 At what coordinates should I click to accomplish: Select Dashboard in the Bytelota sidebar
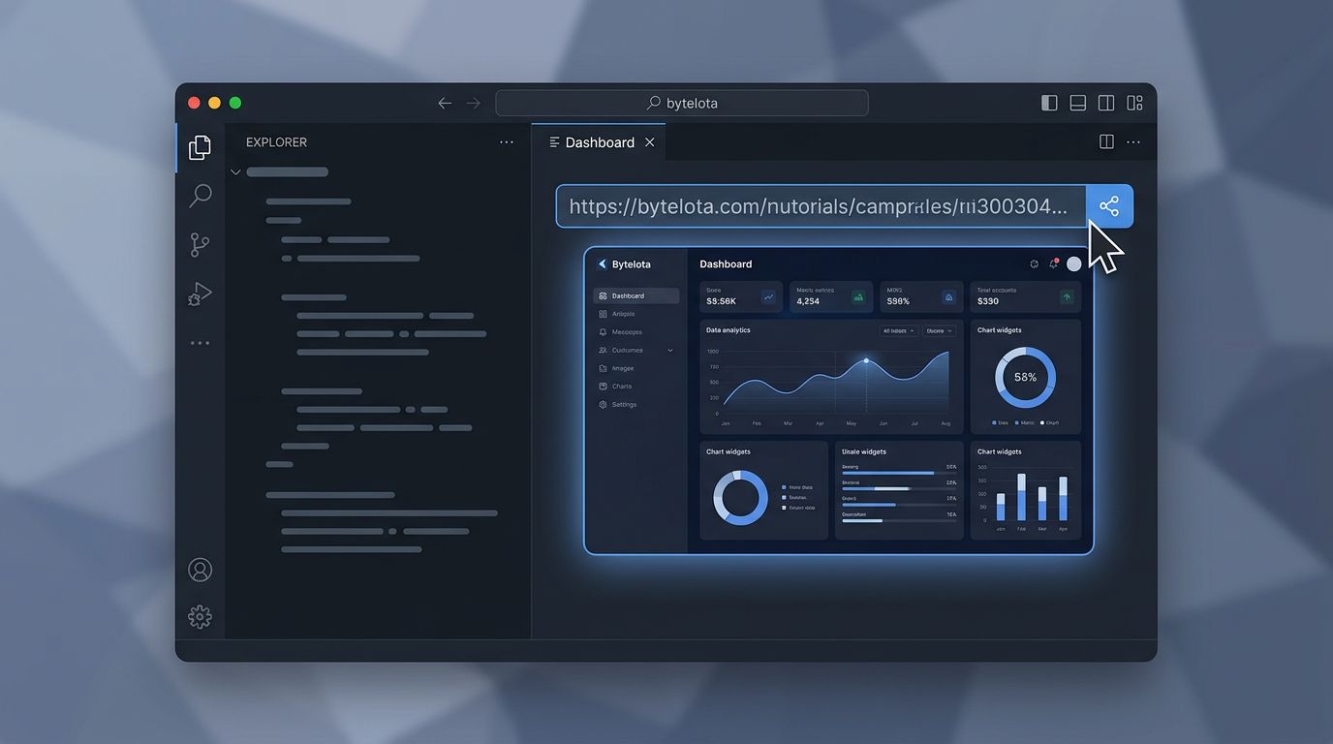(x=635, y=295)
